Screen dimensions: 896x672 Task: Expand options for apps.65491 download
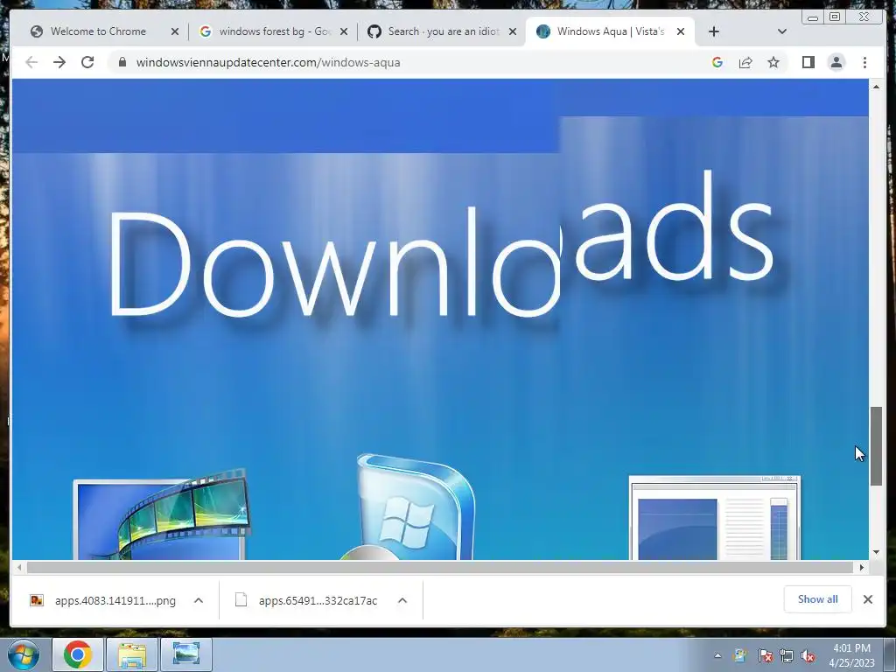pyautogui.click(x=402, y=600)
